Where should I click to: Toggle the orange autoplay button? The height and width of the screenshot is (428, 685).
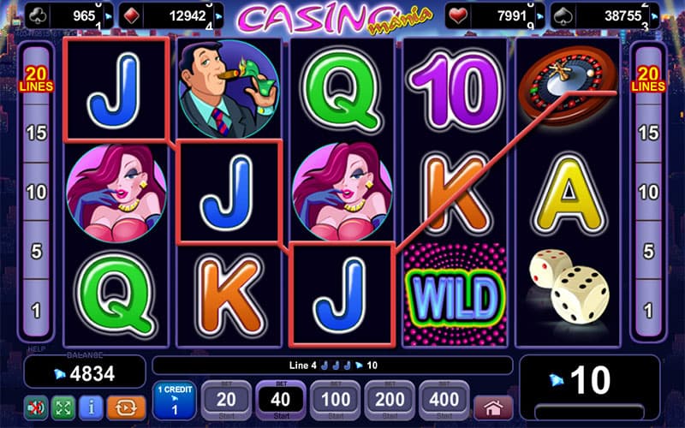pos(126,407)
